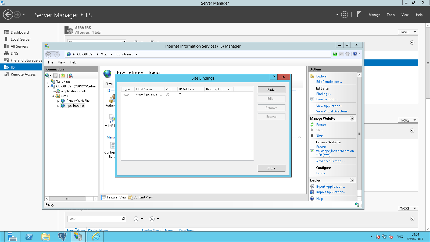The width and height of the screenshot is (430, 242).
Task: Click Server Manager refresh icon
Action: click(345, 15)
